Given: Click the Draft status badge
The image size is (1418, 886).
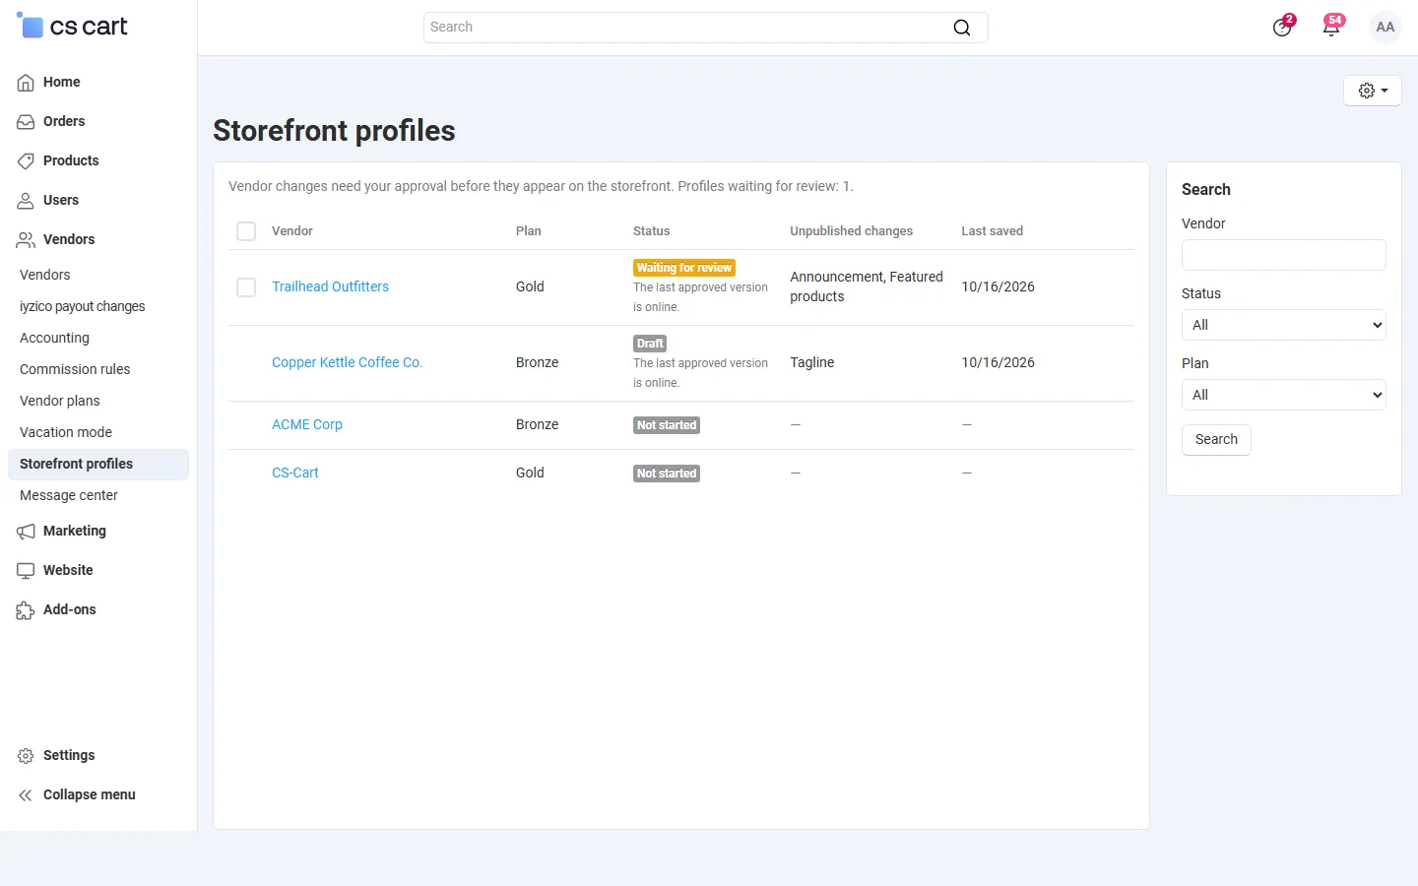Looking at the screenshot, I should click(x=650, y=344).
